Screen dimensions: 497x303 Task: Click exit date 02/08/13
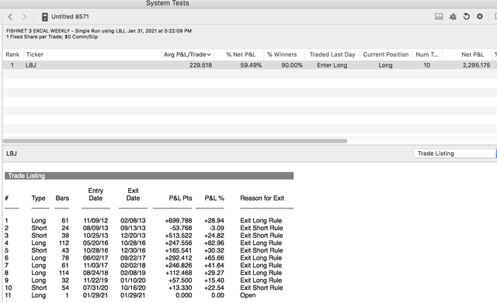click(133, 220)
